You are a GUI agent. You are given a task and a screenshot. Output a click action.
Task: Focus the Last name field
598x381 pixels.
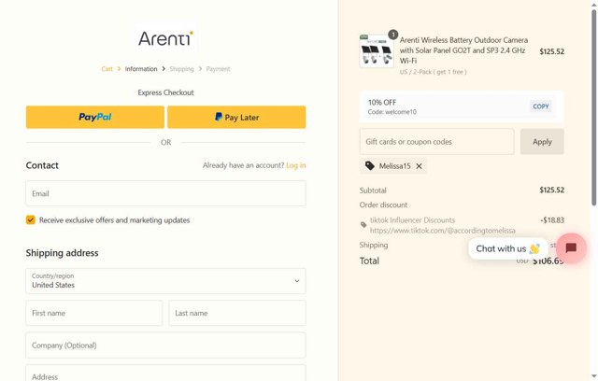click(x=237, y=313)
